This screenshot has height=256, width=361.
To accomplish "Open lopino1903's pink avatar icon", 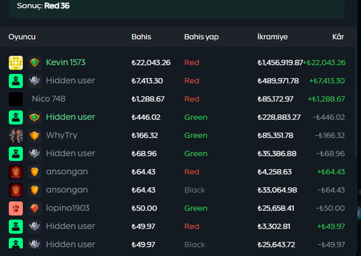I will [16, 208].
